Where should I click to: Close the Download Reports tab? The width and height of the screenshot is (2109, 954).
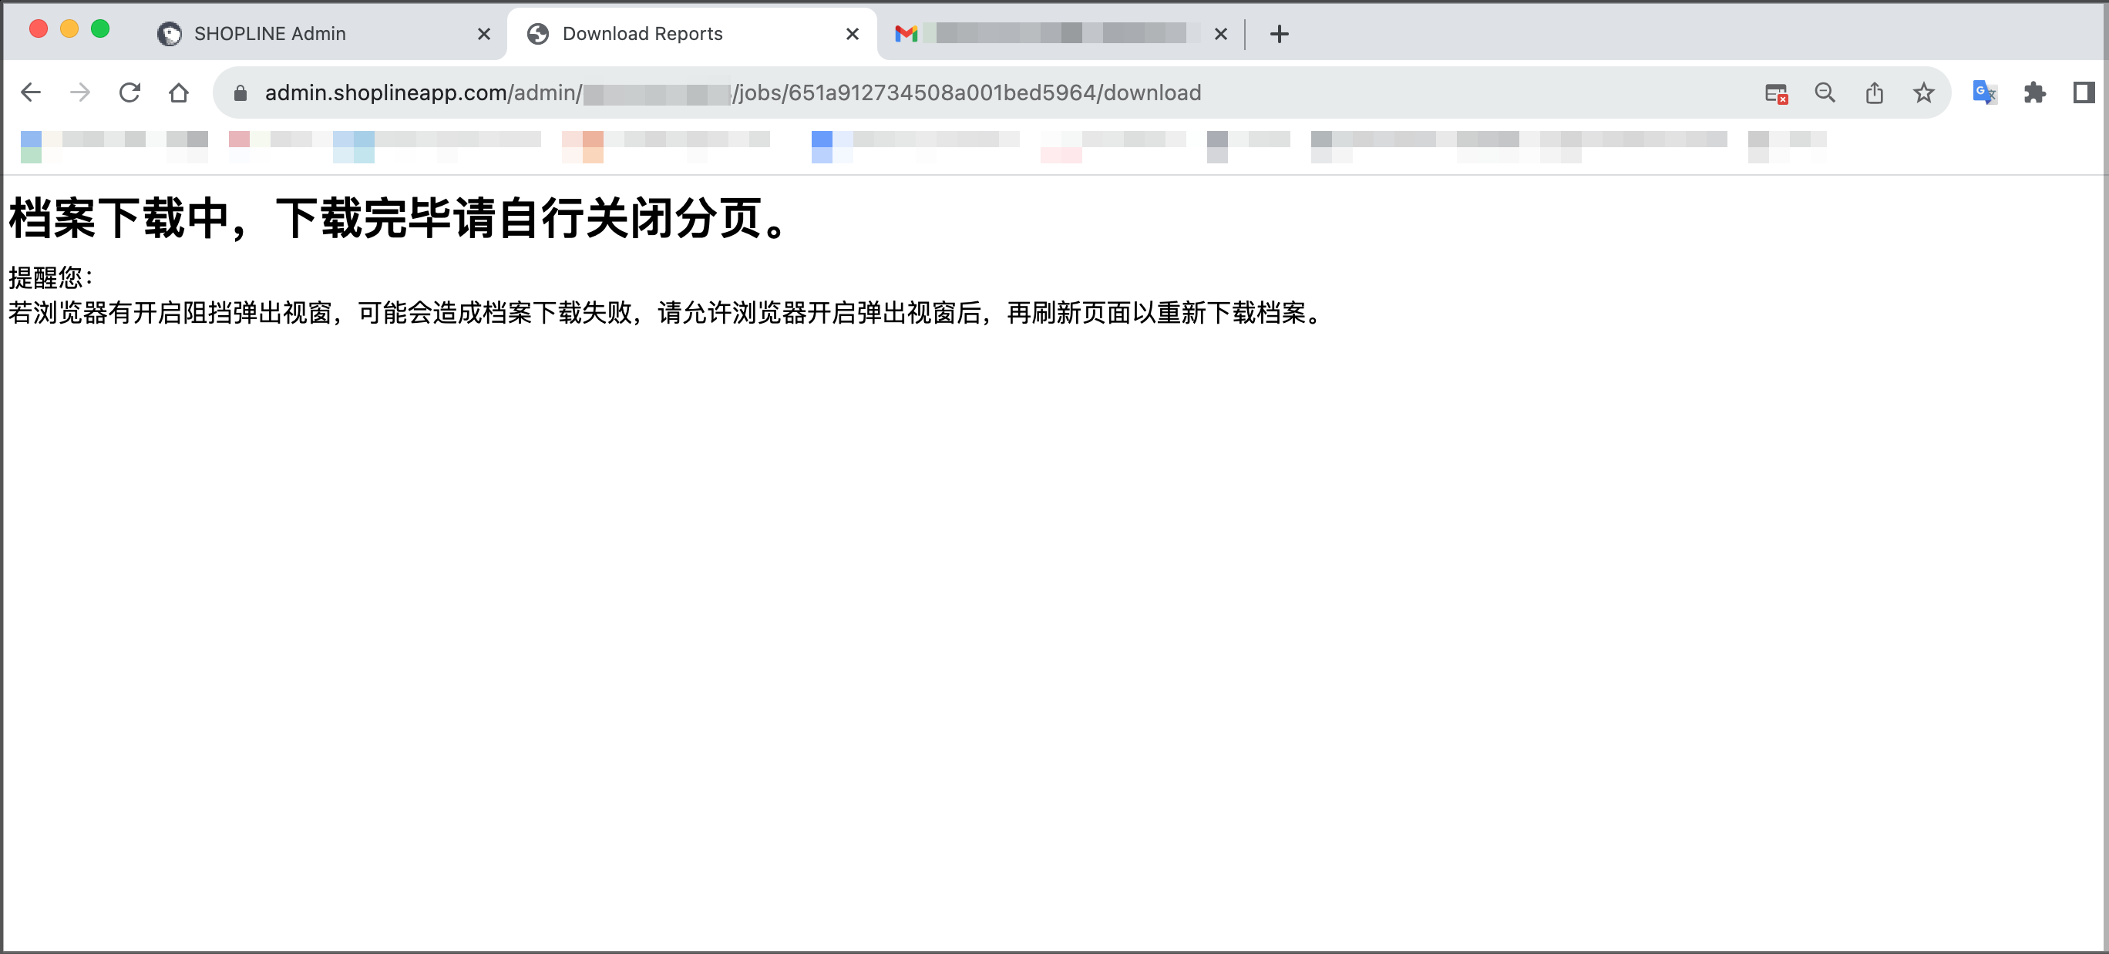[852, 34]
